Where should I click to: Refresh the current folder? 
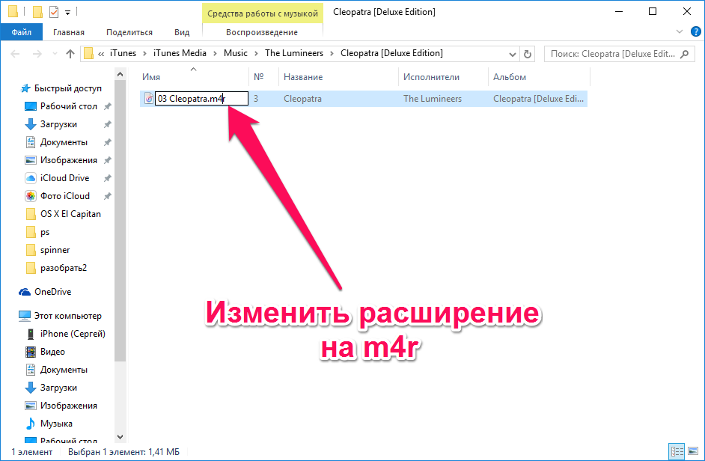pos(528,55)
